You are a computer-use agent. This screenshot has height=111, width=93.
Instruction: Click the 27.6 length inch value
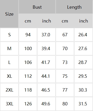tap(83, 49)
